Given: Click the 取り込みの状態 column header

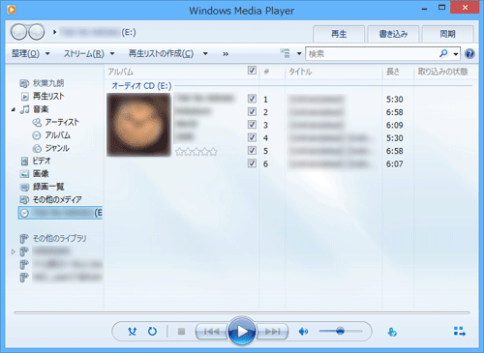Looking at the screenshot, I should (442, 72).
